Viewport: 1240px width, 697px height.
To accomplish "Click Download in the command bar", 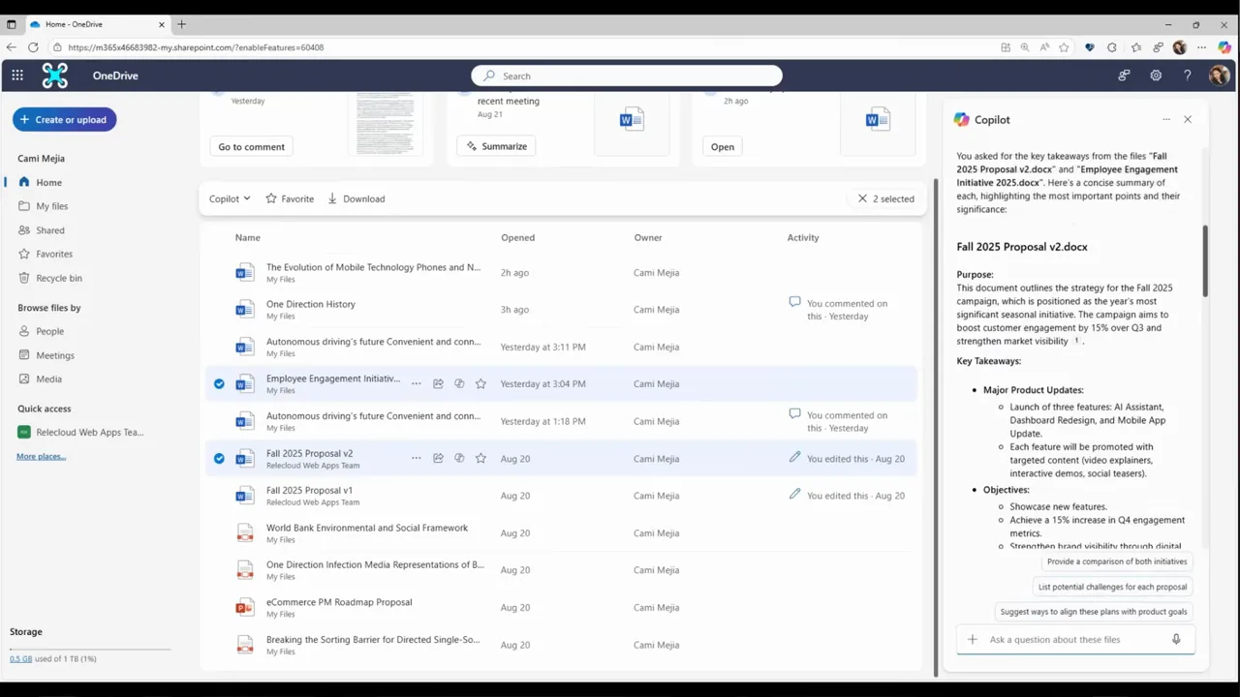I will [356, 198].
